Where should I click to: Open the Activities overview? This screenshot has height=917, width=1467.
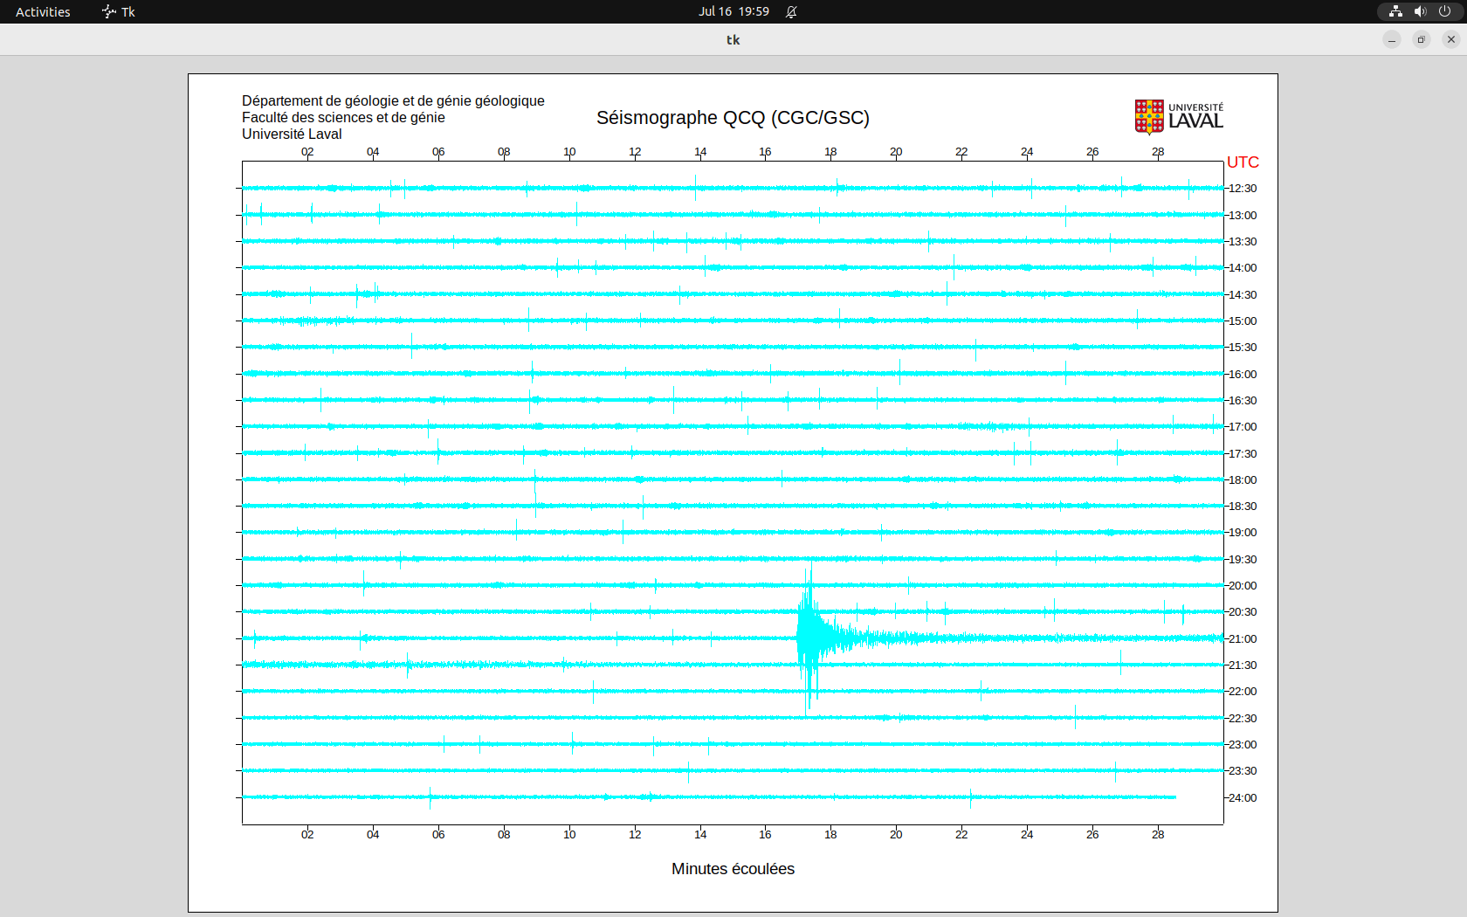click(x=43, y=11)
